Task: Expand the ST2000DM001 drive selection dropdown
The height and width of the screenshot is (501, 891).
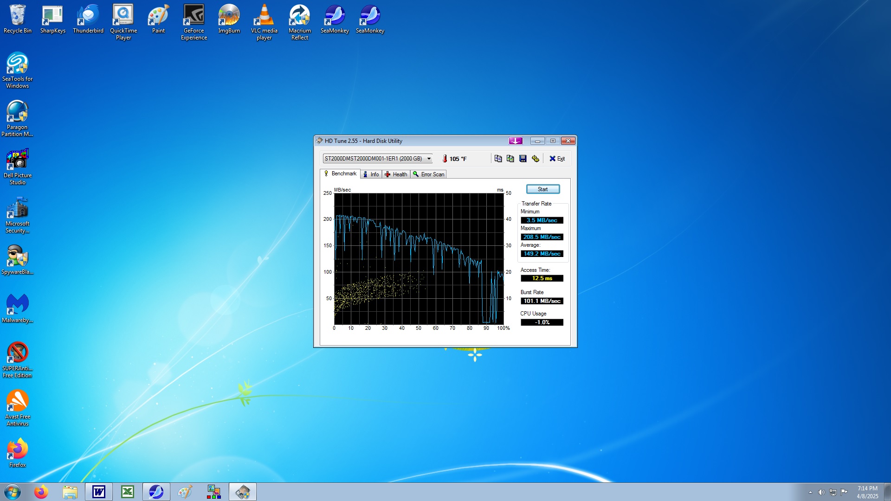Action: point(429,159)
